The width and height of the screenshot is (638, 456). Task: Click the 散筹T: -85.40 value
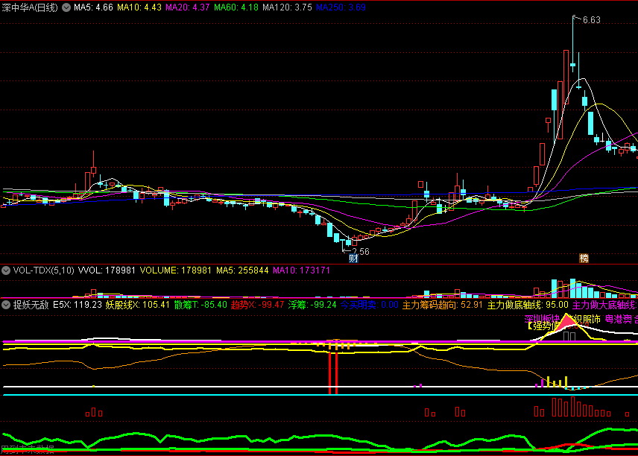click(200, 305)
